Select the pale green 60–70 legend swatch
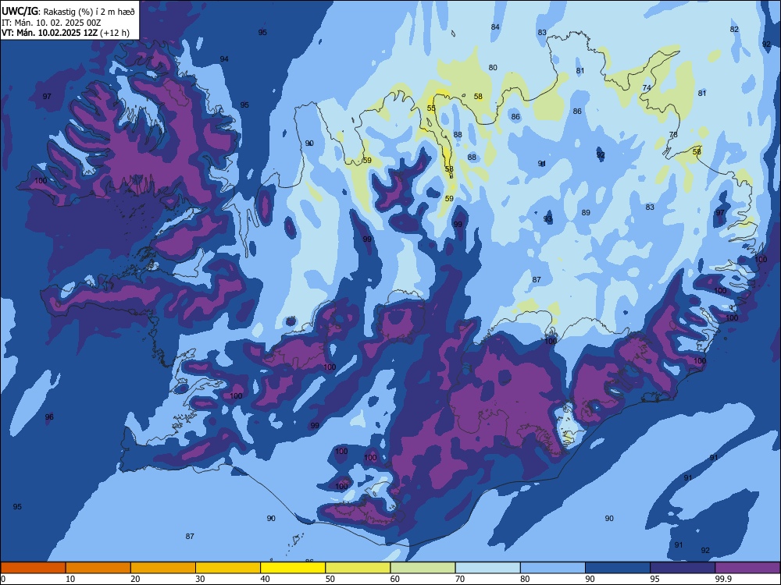The height and width of the screenshot is (585, 781). click(x=423, y=568)
